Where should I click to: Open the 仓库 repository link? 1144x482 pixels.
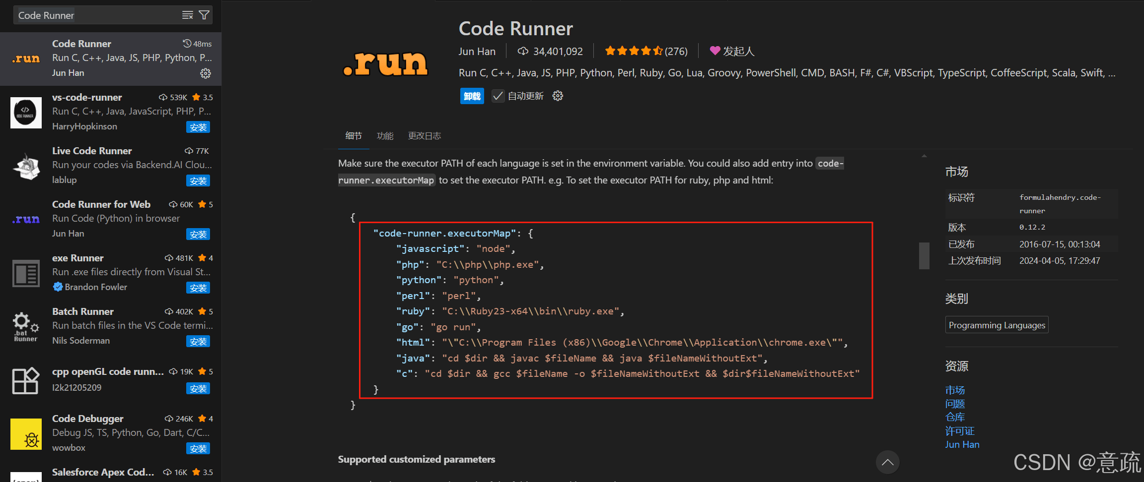[955, 417]
